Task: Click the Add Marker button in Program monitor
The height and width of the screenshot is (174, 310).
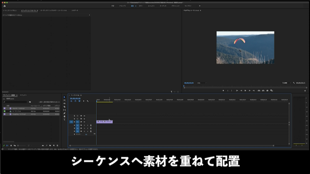Action: point(223,90)
